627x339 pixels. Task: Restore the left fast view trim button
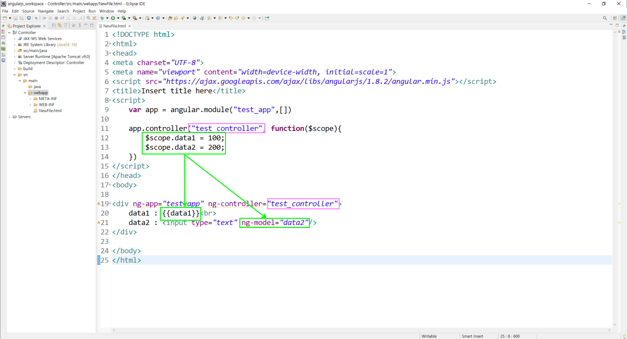coord(3,26)
